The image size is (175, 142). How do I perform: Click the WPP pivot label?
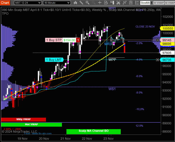[x=112, y=60]
